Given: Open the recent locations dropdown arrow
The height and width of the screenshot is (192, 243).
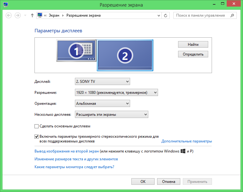Looking at the screenshot, I should pyautogui.click(x=25, y=15).
